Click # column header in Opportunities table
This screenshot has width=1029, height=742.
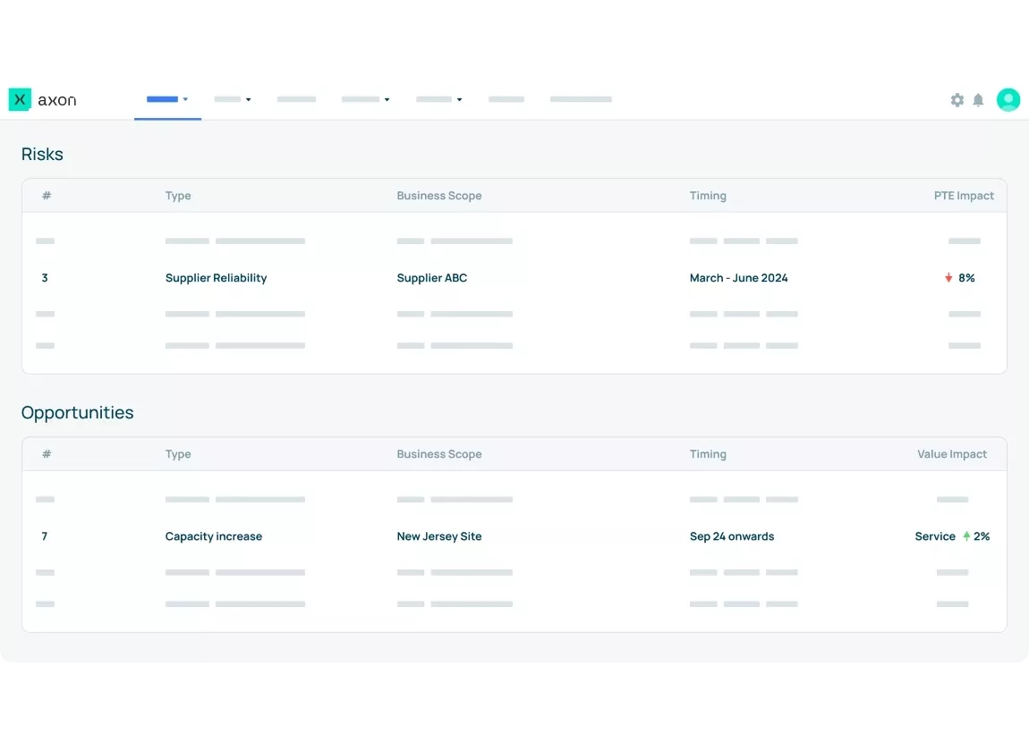pyautogui.click(x=47, y=453)
